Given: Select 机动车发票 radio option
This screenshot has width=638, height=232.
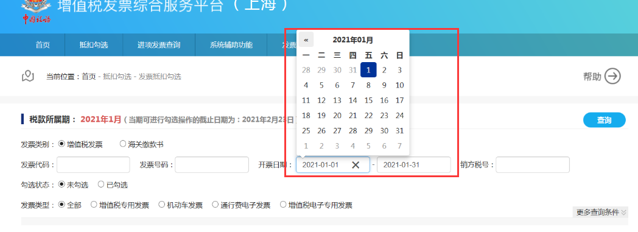Looking at the screenshot, I should point(161,205).
